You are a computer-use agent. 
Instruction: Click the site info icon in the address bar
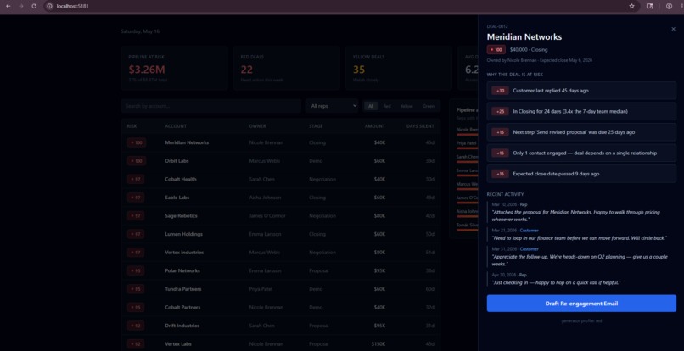pyautogui.click(x=49, y=6)
